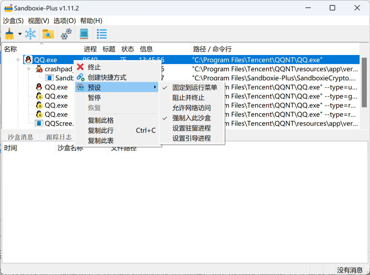Enable the 允许网络访问 option
Viewport: 370px width, 275px height.
tap(192, 108)
